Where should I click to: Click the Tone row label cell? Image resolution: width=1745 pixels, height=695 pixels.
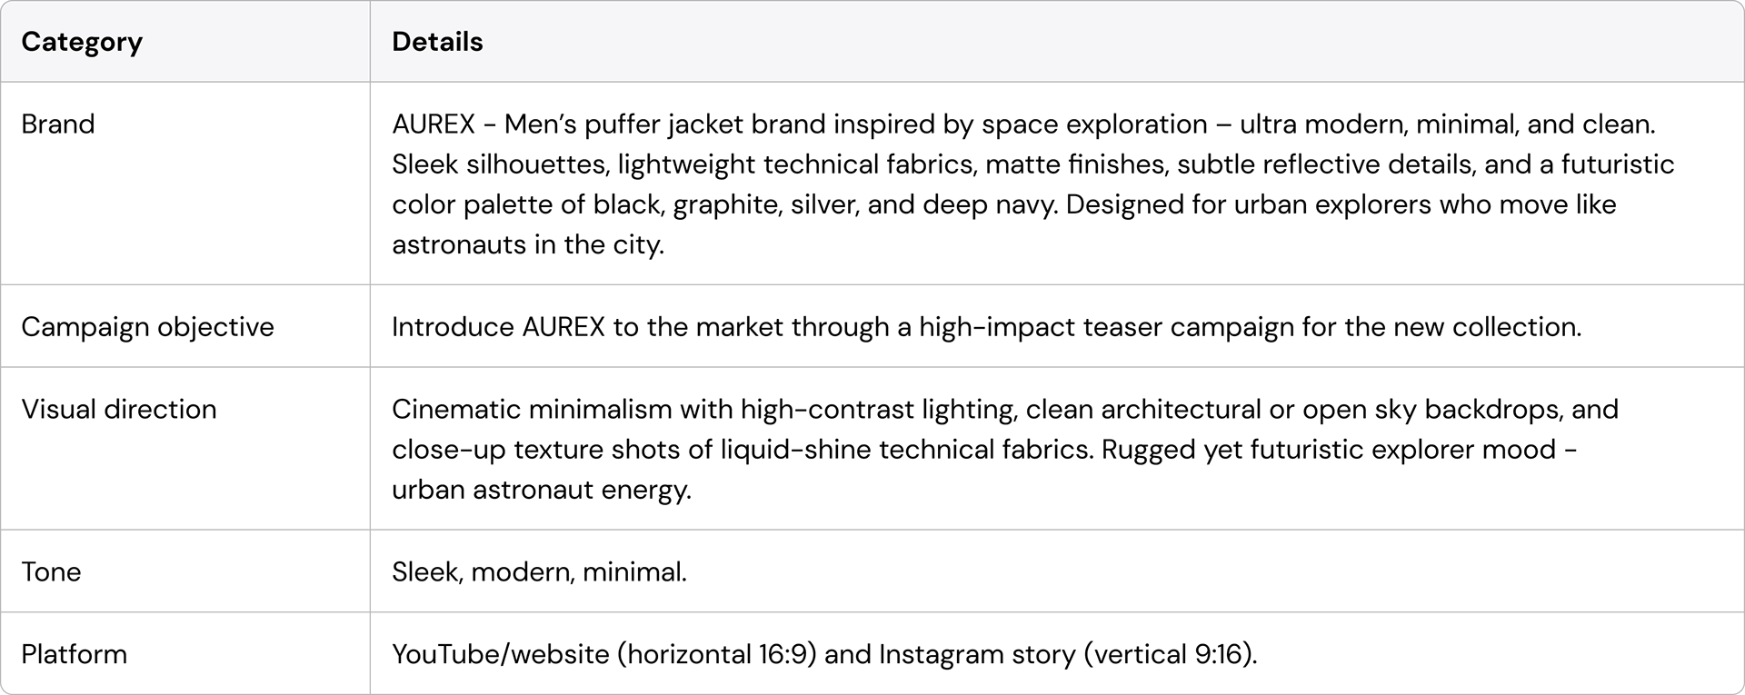[51, 571]
